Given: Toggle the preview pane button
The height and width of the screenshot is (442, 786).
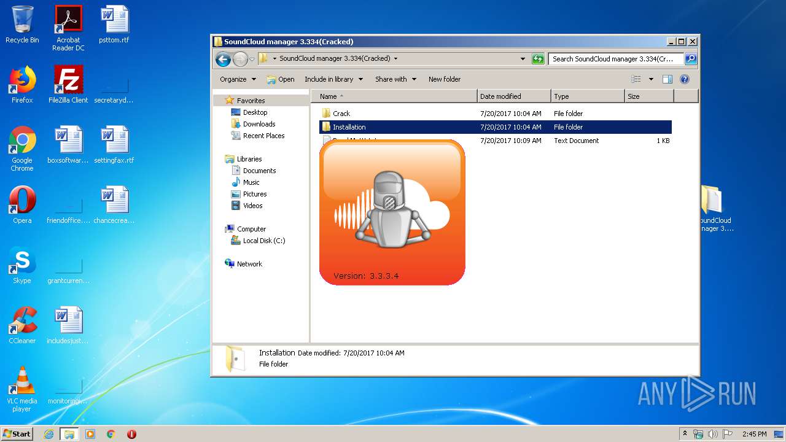Looking at the screenshot, I should pyautogui.click(x=667, y=79).
